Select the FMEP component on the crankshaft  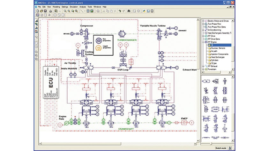coord(184,123)
